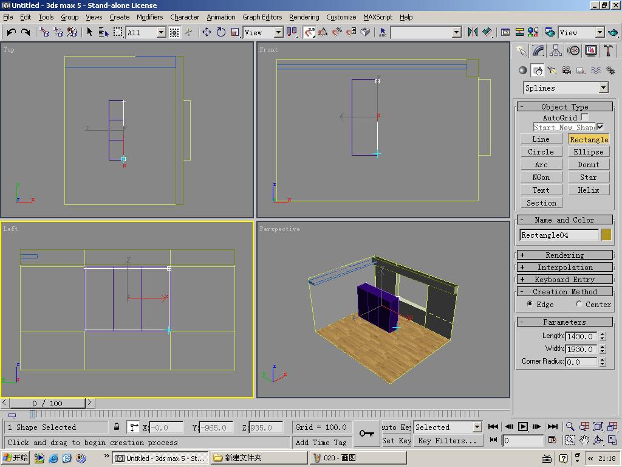Open the Modify command panel tab
The height and width of the screenshot is (467, 622).
[538, 50]
